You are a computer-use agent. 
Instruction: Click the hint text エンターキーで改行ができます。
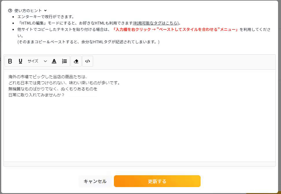pos(46,17)
